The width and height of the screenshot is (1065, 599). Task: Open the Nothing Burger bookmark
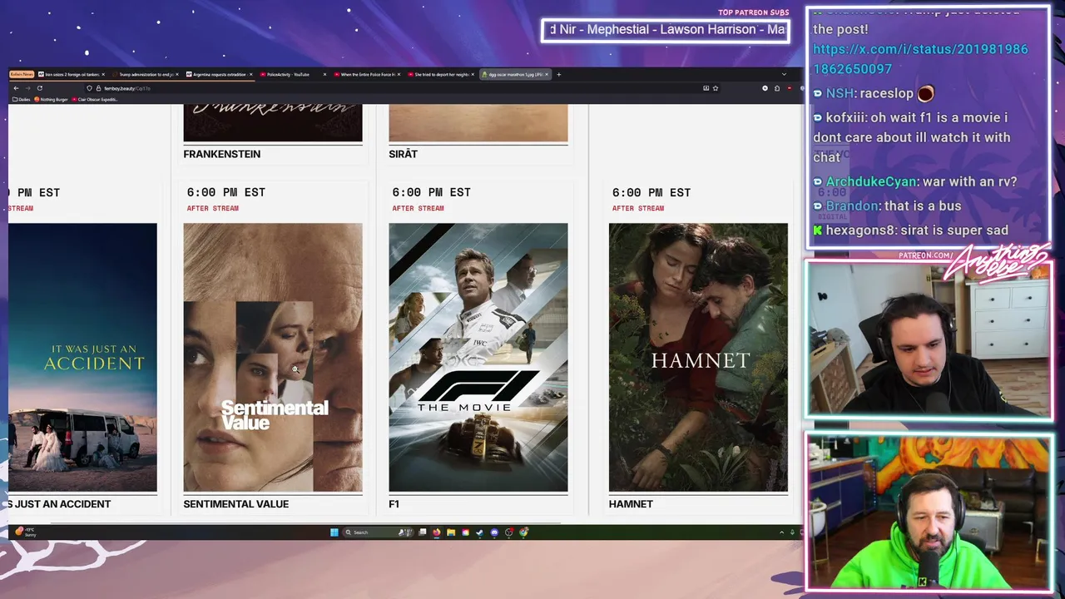pos(52,99)
